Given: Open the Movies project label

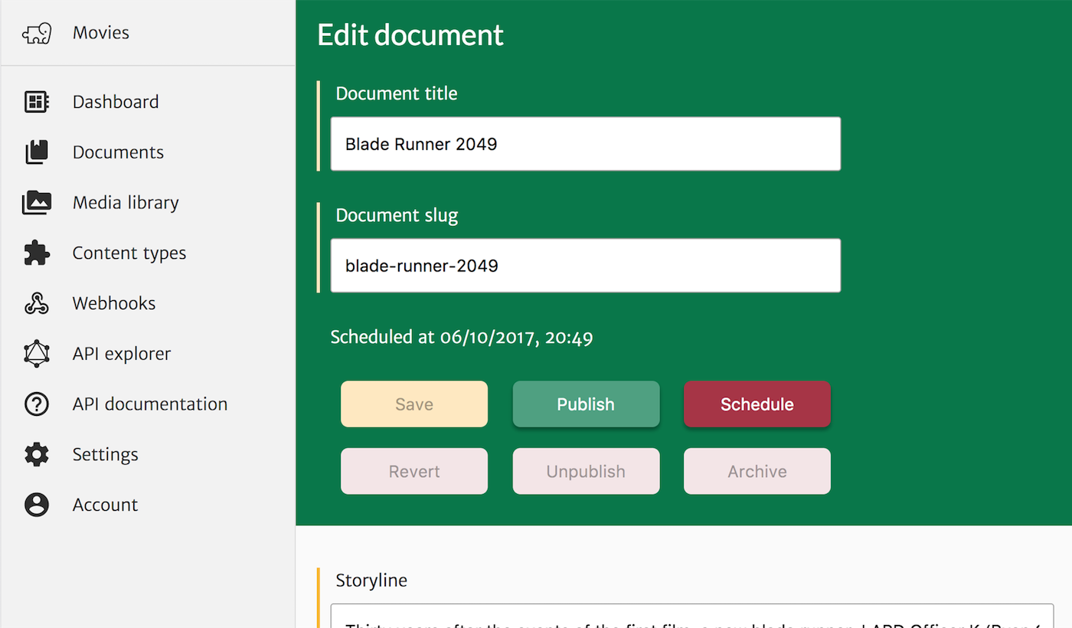Looking at the screenshot, I should pyautogui.click(x=101, y=33).
